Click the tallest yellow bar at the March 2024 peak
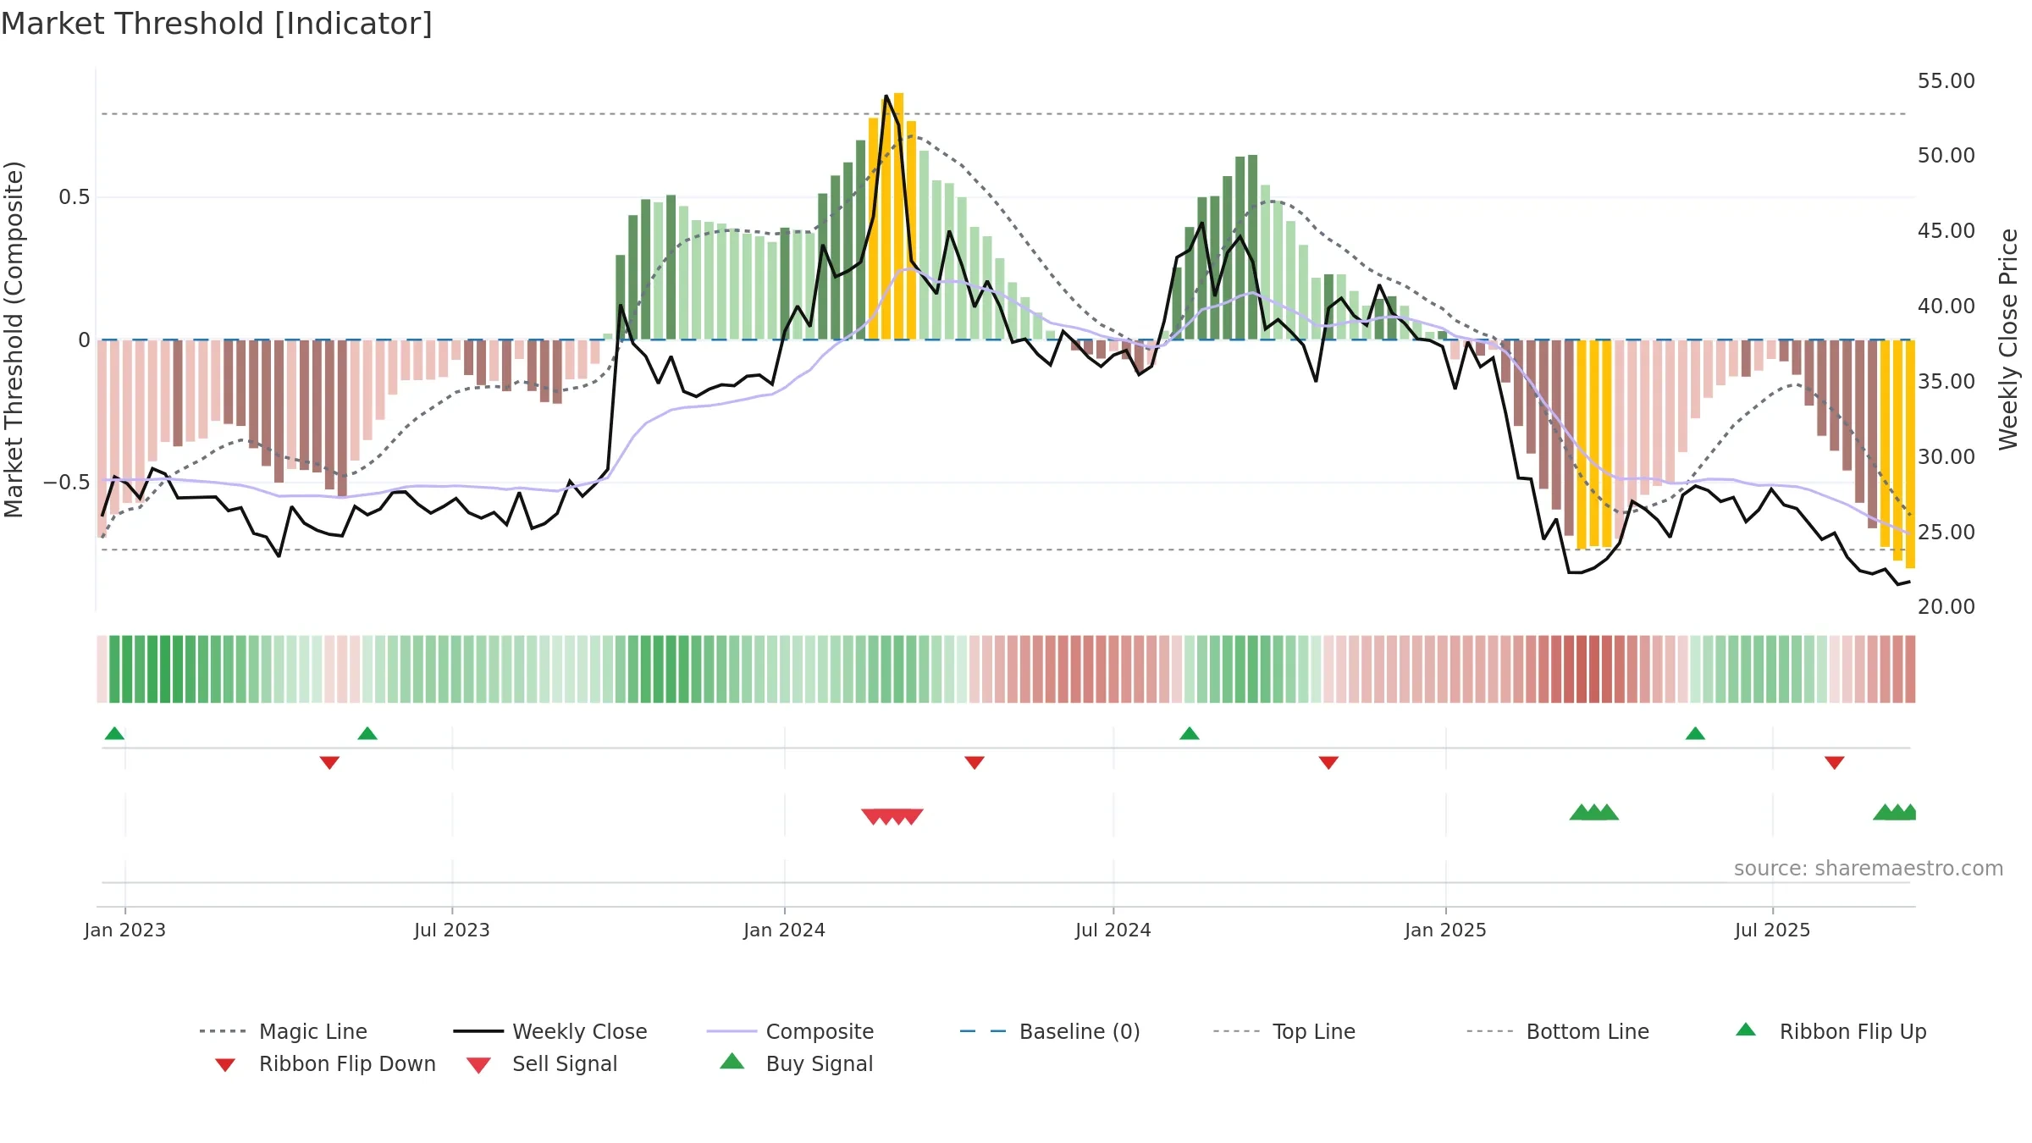 coord(898,216)
